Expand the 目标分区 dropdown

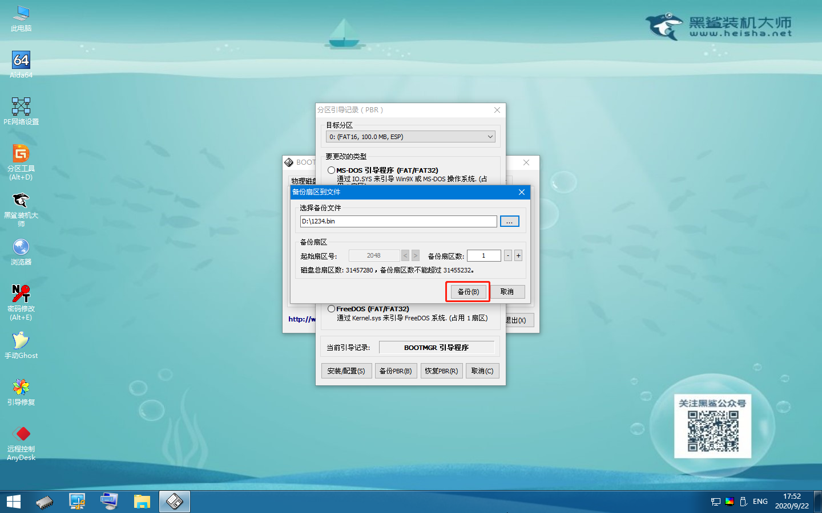tap(410, 137)
